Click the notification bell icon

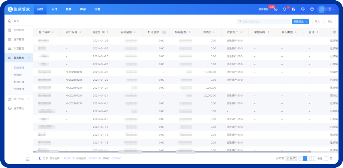coord(285,9)
